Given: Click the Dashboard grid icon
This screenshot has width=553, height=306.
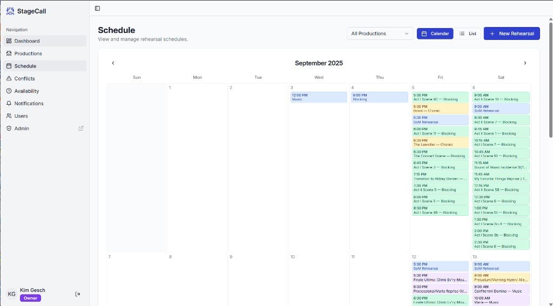Looking at the screenshot, I should coord(9,41).
